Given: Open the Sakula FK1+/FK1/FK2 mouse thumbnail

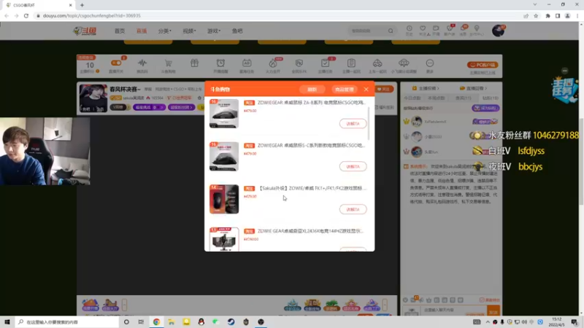Looking at the screenshot, I should pyautogui.click(x=224, y=199).
